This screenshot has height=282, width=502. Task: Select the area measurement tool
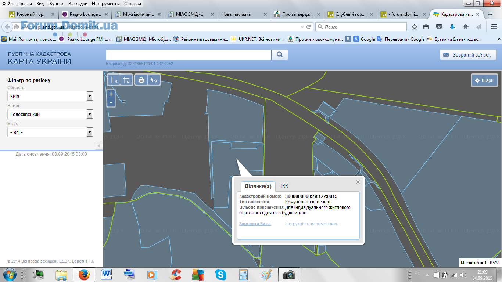tap(126, 80)
